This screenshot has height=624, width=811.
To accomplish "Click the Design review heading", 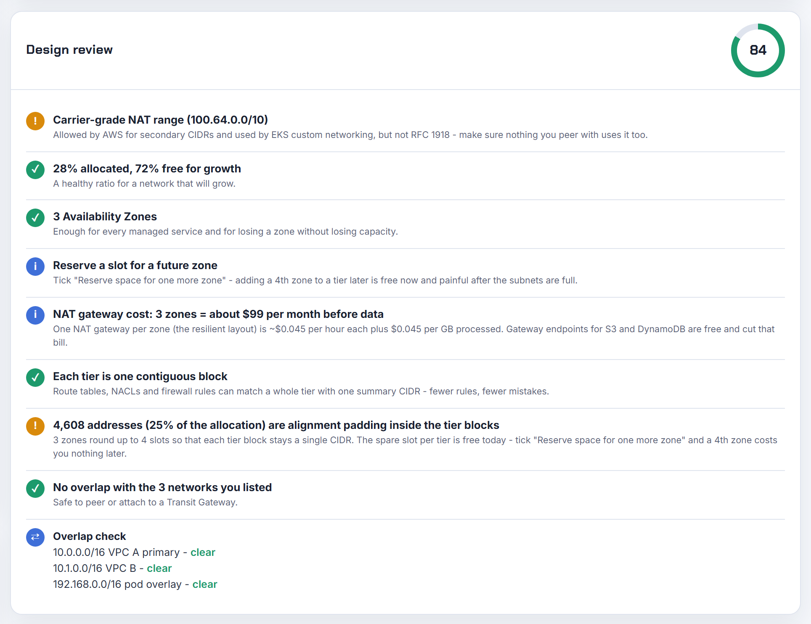I will click(69, 50).
